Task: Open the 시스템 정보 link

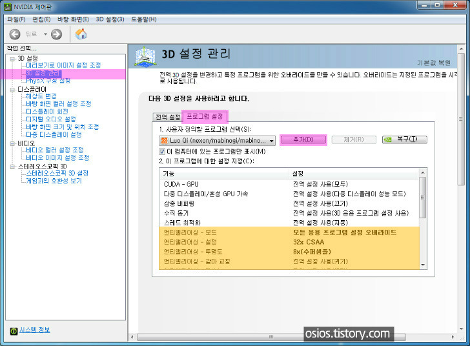Action: coord(35,330)
